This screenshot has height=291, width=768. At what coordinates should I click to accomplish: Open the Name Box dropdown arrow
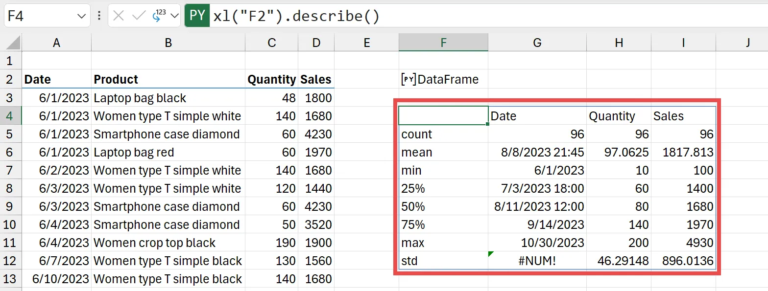[x=81, y=17]
